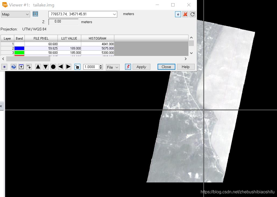Click crosshair intersection on satellite image
This screenshot has height=197, width=277.
point(204,110)
